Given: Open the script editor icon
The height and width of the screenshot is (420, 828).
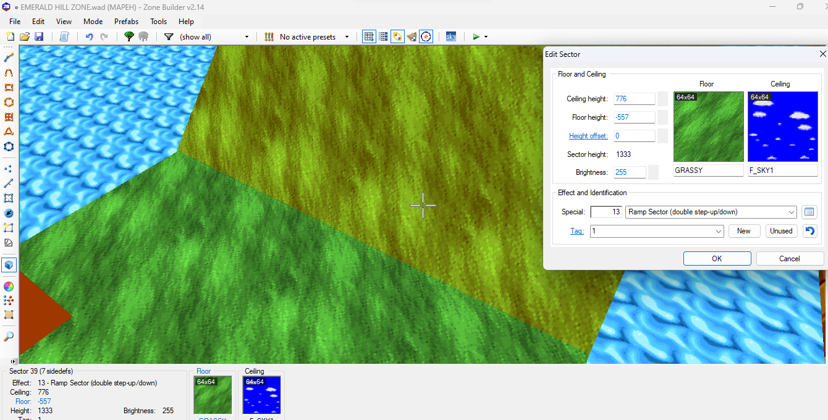Looking at the screenshot, I should (64, 37).
